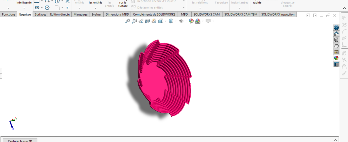Open the Custom Properties list icon tab
The width and height of the screenshot is (348, 142).
336,64
